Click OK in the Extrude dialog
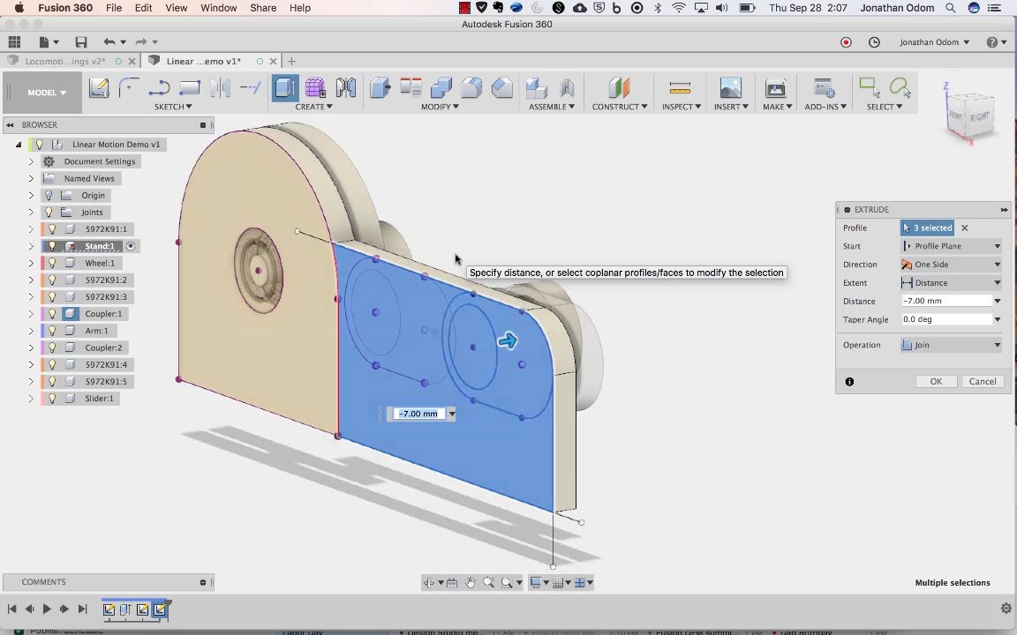Viewport: 1017px width, 635px height. 936,382
